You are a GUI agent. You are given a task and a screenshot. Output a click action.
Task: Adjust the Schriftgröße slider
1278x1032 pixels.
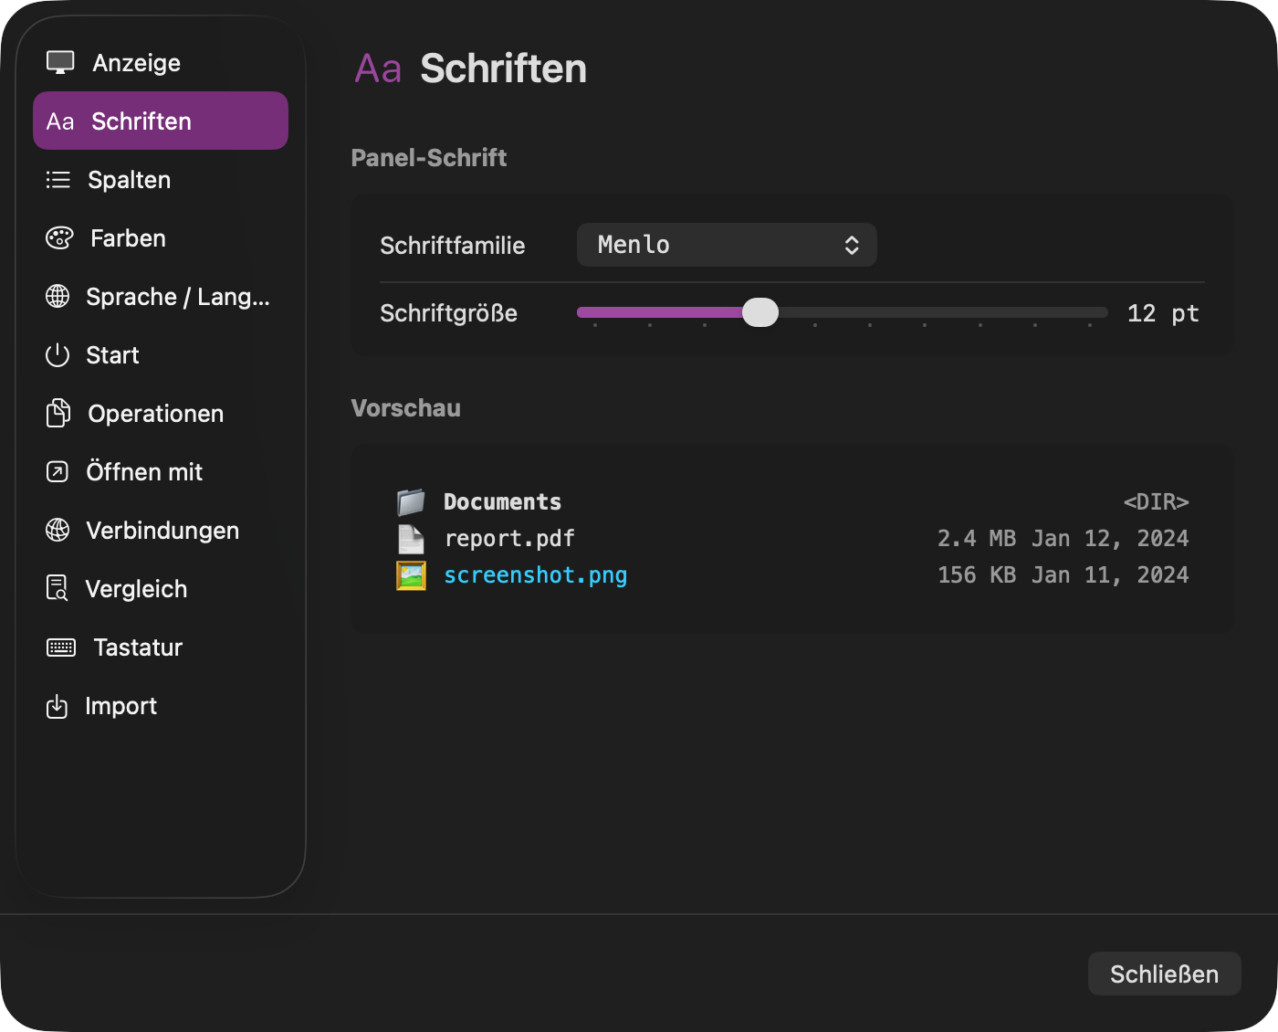[760, 312]
